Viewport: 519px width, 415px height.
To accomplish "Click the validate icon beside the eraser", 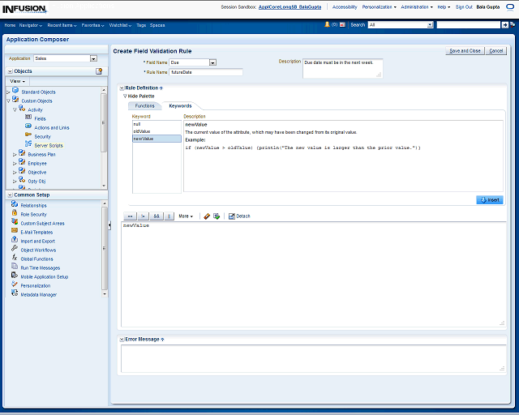I will coord(217,216).
